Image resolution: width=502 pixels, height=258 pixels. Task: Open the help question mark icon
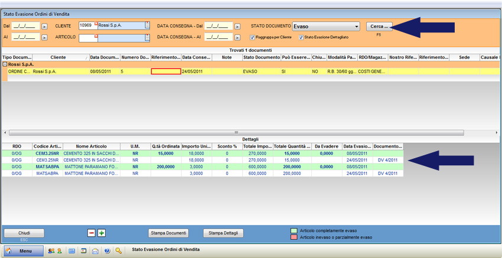(x=107, y=251)
